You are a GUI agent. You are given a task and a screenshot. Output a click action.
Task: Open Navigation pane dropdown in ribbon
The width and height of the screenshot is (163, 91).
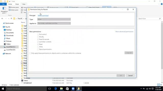[x=4, y=10]
